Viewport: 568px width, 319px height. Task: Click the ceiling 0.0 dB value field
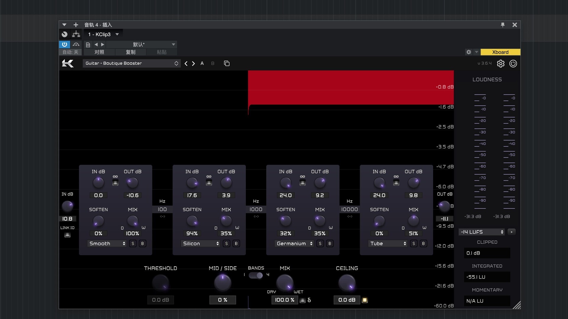[x=347, y=300]
